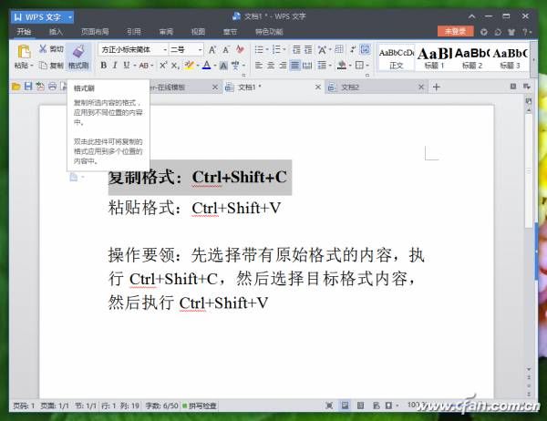This screenshot has height=421, width=547.
Task: Click the WPS skin shirt icon
Action: pos(511,32)
